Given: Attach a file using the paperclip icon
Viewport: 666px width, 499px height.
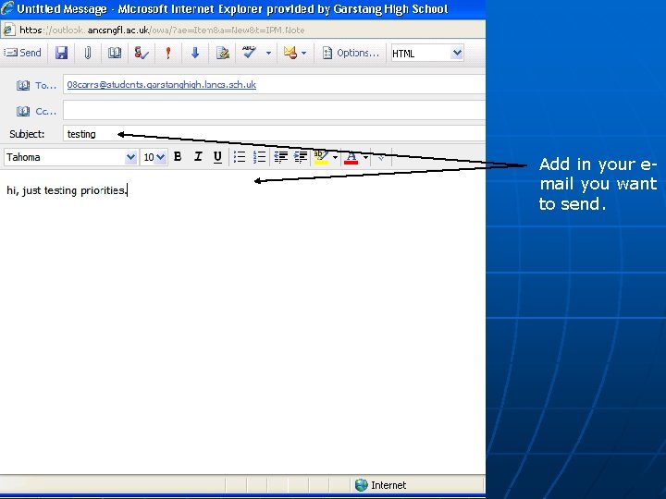Looking at the screenshot, I should click(88, 53).
